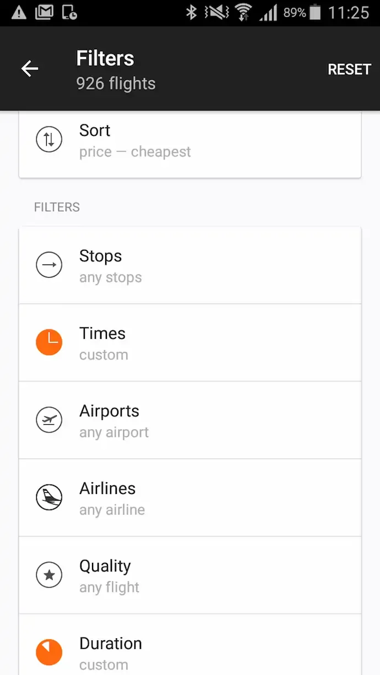380x675 pixels.
Task: Tap the '926 flights' count text
Action: click(x=116, y=84)
